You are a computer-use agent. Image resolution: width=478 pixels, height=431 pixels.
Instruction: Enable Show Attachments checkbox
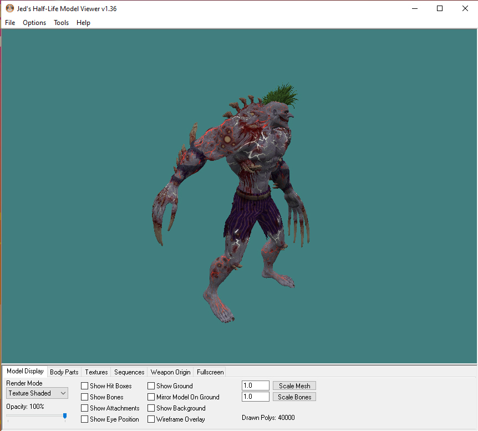pyautogui.click(x=84, y=408)
